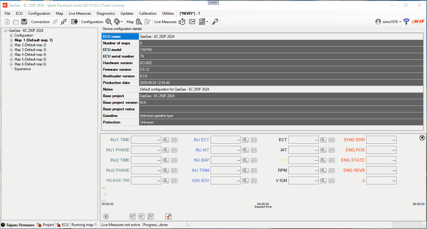Click the eraser icon below the chart
Image resolution: width=427 pixels, height=229 pixels.
click(x=168, y=216)
